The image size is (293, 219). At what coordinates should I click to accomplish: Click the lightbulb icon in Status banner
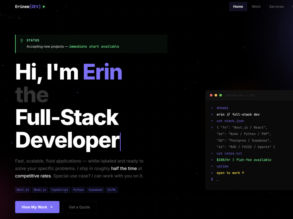click(22, 41)
